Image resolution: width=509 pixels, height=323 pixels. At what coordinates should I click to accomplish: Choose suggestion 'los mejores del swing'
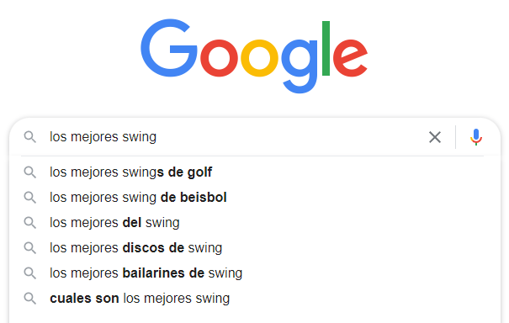255,223
